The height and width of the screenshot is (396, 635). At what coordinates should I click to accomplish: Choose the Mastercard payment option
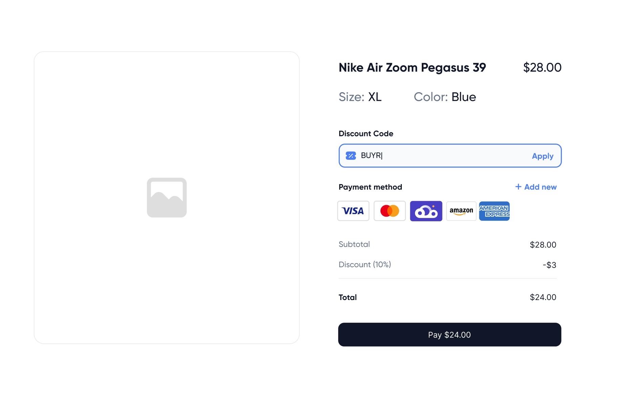(x=390, y=211)
